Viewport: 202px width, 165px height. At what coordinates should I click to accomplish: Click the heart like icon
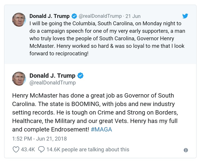tap(16, 150)
